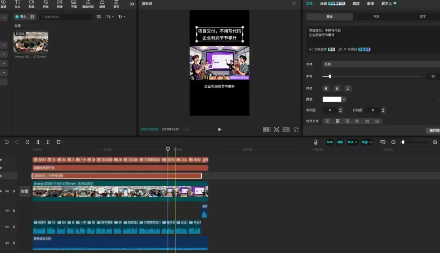This screenshot has height=253, width=440.
Task: Toggle bold text style
Action: (x=326, y=89)
